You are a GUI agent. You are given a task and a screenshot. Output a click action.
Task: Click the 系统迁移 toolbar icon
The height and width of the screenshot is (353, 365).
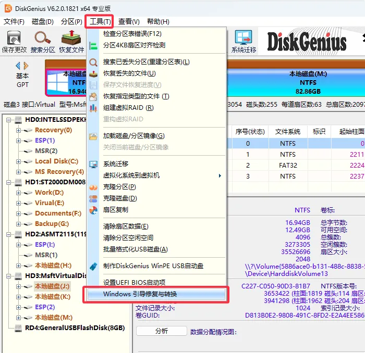pos(244,42)
